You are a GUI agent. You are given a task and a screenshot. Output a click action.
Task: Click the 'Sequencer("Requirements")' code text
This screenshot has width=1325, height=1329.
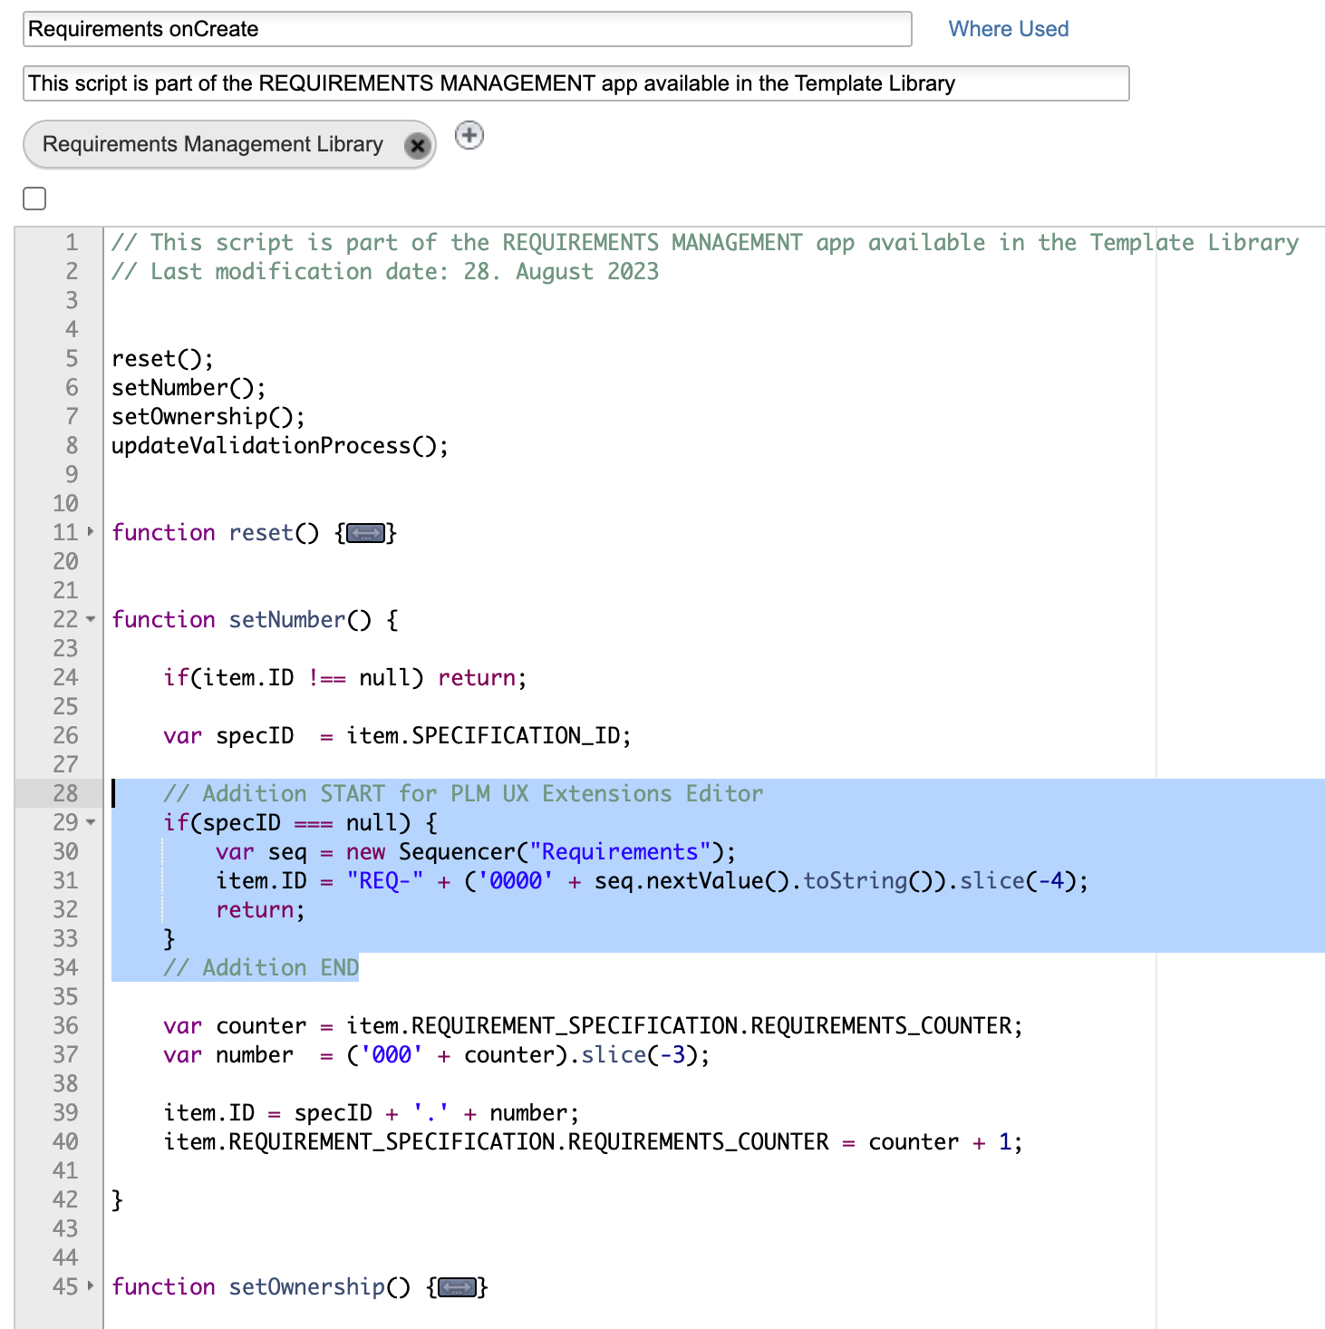click(560, 851)
